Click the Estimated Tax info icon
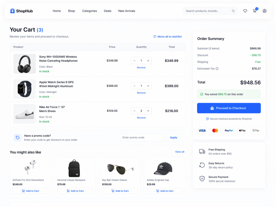The image size is (276, 207). point(217,69)
